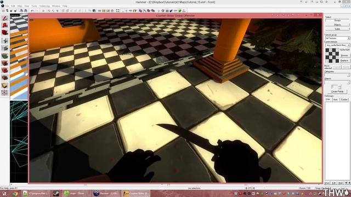Select the Apply Decals tool

[x=5, y=71]
